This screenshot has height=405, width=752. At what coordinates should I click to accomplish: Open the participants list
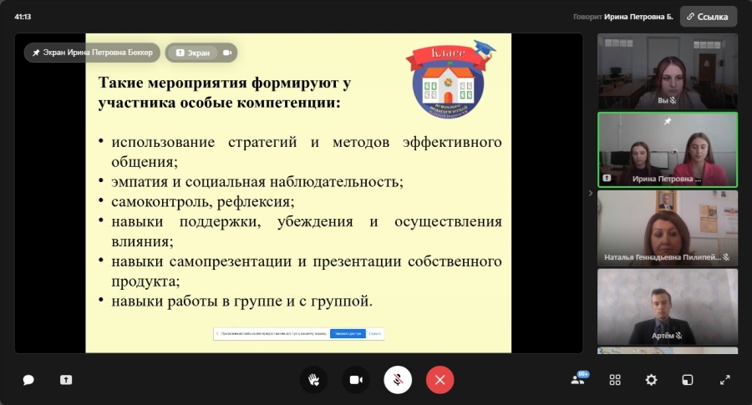(578, 379)
